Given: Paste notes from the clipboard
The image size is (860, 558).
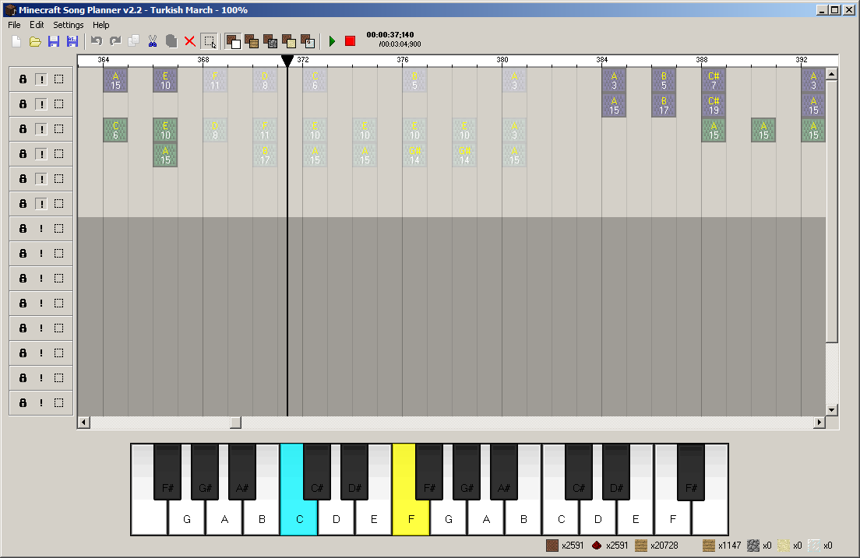Looking at the screenshot, I should coord(171,41).
